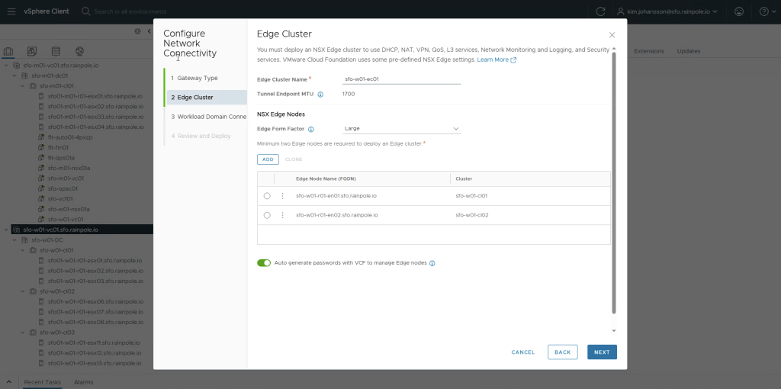
Task: Click the smiley feedback icon
Action: 738,11
